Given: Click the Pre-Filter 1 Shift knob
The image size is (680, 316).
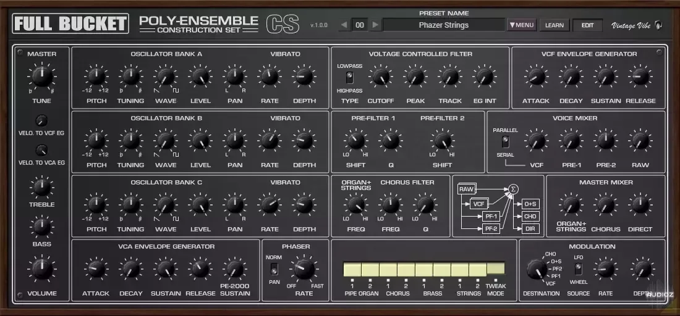Looking at the screenshot, I should [355, 141].
